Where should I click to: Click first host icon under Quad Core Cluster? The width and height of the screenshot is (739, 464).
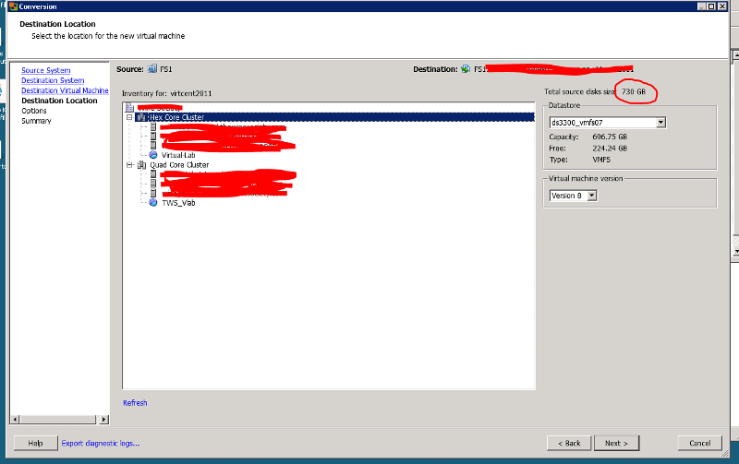tap(153, 174)
